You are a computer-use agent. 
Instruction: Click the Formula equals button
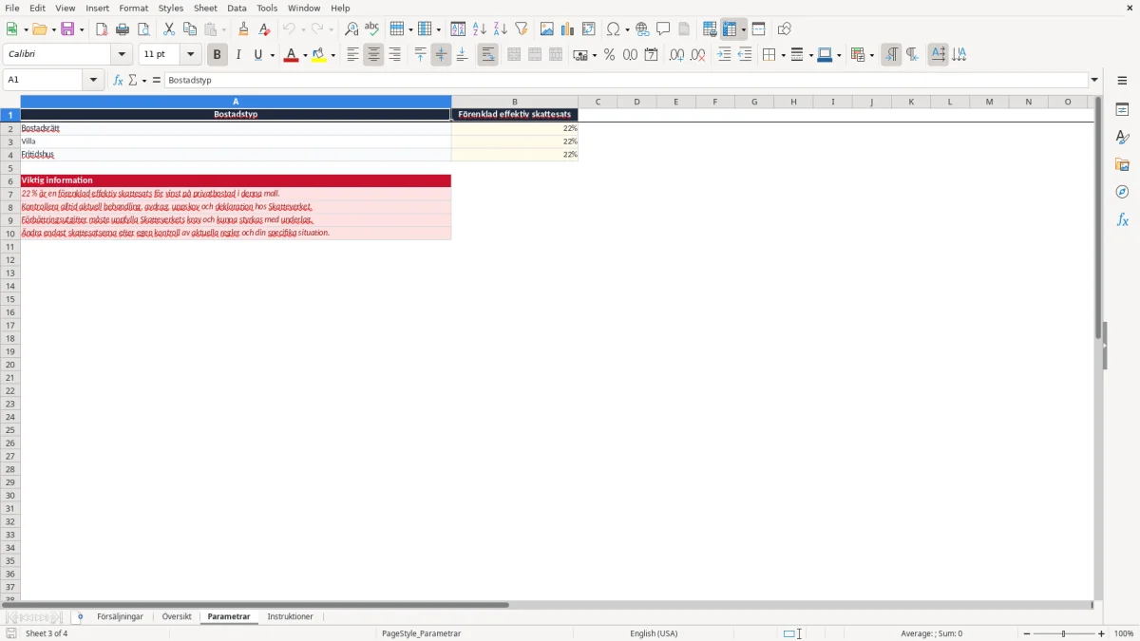(157, 80)
